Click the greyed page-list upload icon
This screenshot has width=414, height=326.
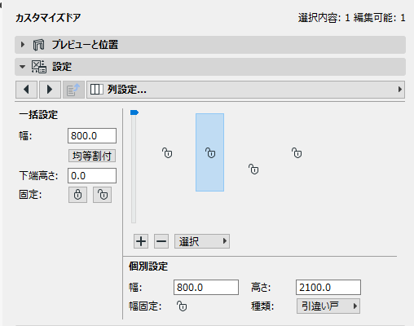pyautogui.click(x=73, y=90)
